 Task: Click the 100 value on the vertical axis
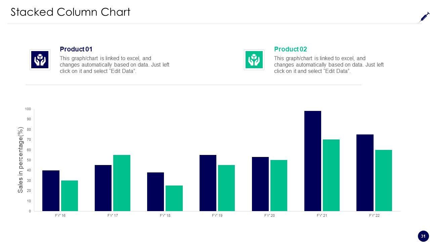pyautogui.click(x=28, y=109)
